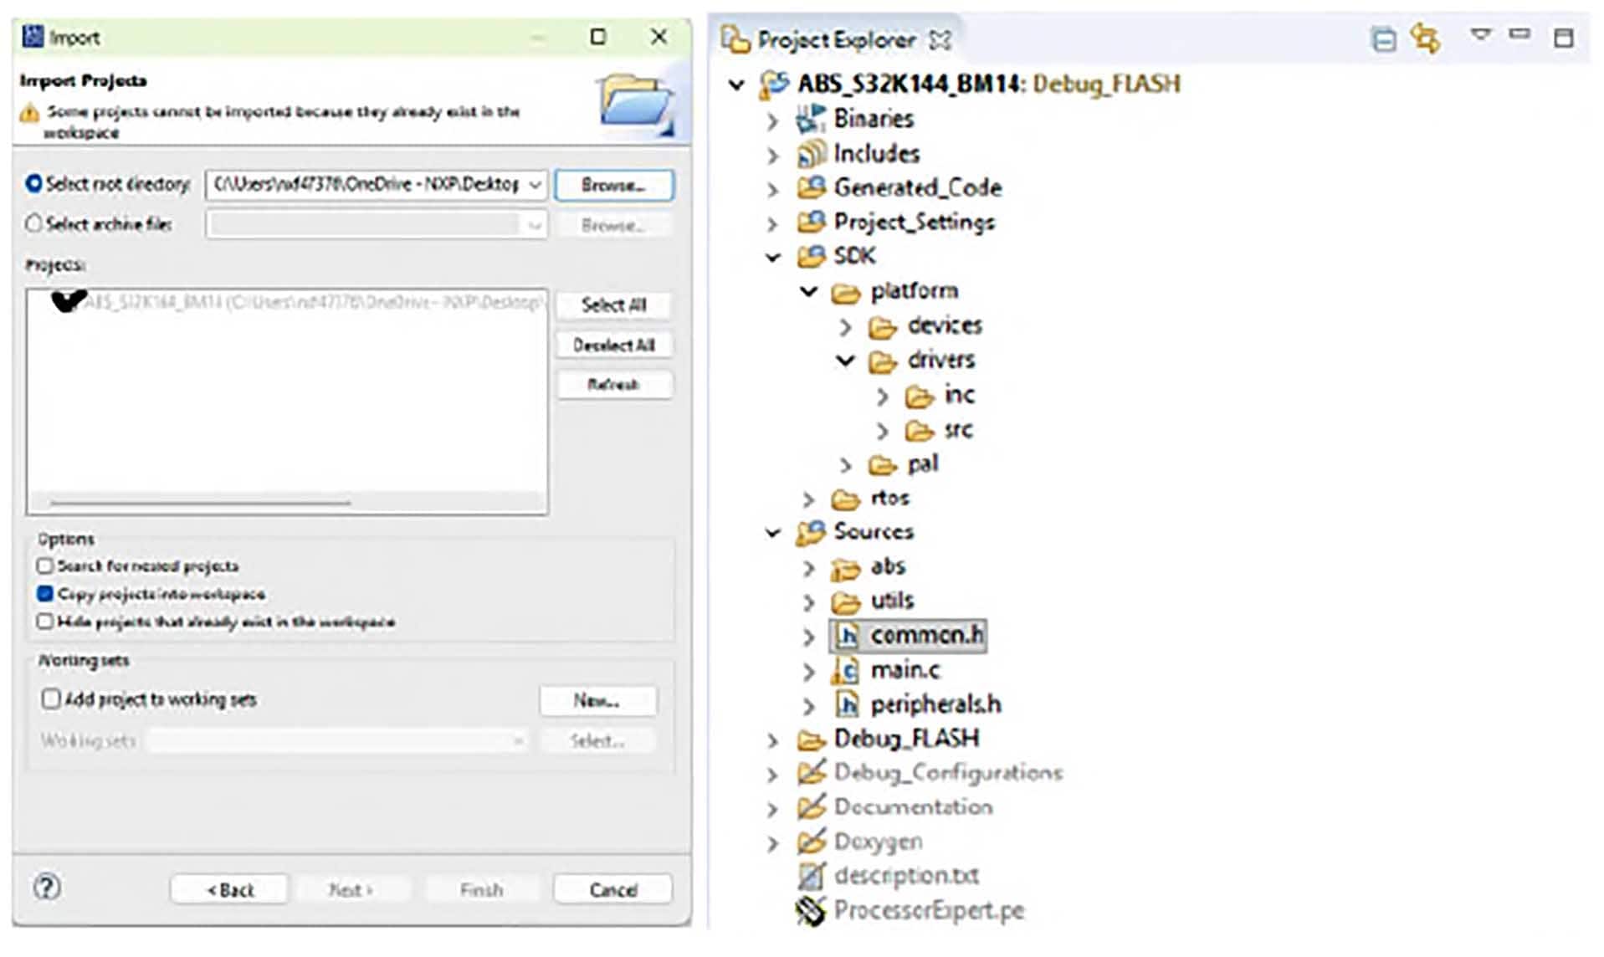Viewport: 1604px width, 957px height.
Task: Click the common.h header file icon
Action: point(847,636)
